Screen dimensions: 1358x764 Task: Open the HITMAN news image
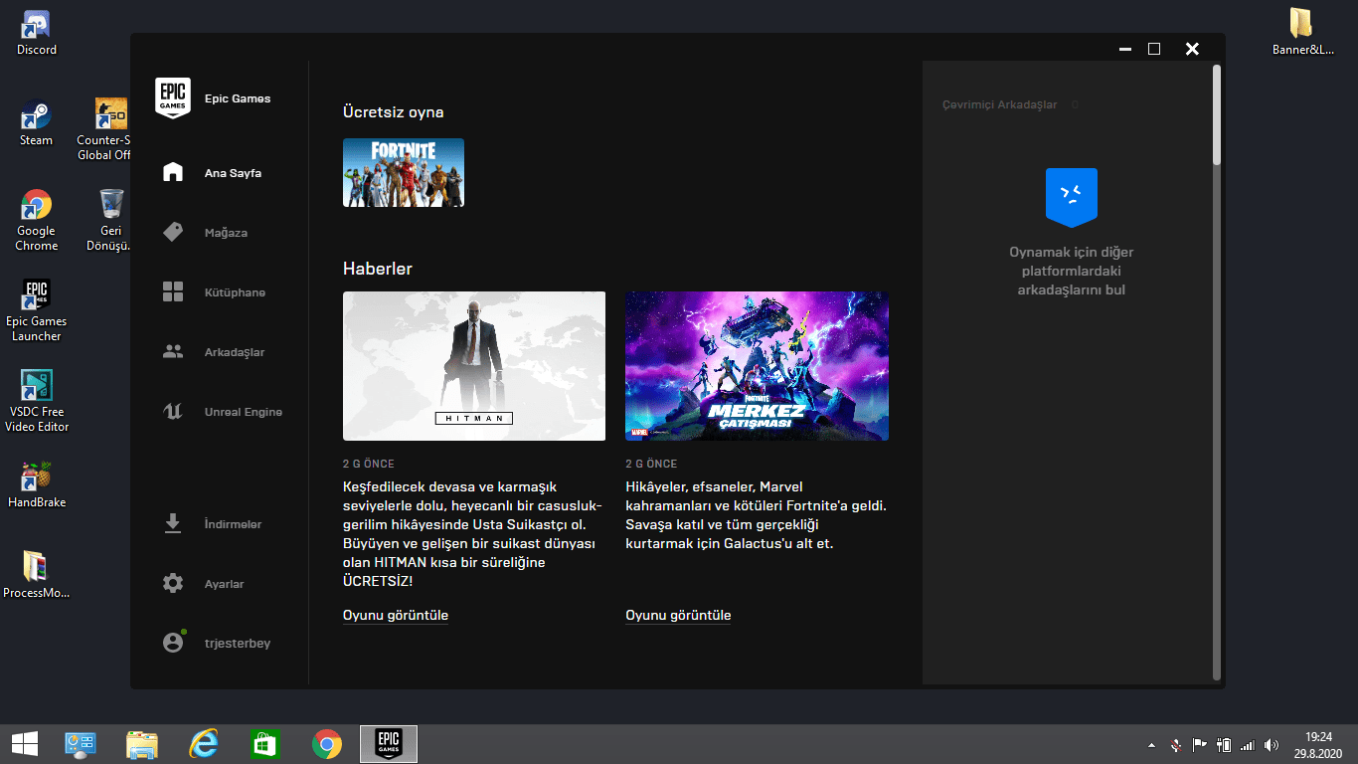pyautogui.click(x=474, y=366)
